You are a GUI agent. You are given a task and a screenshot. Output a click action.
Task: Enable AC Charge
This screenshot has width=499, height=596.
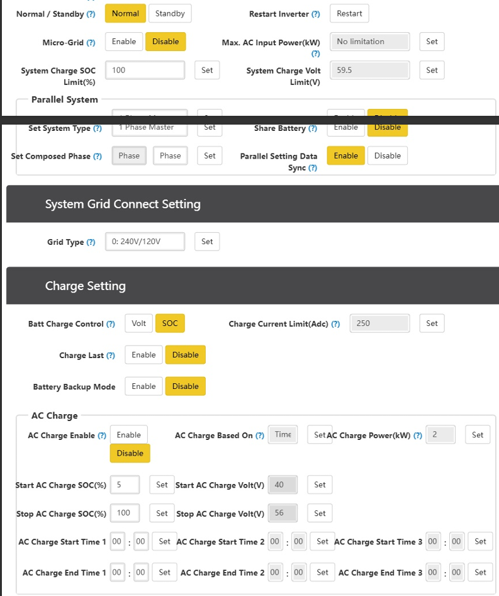129,434
